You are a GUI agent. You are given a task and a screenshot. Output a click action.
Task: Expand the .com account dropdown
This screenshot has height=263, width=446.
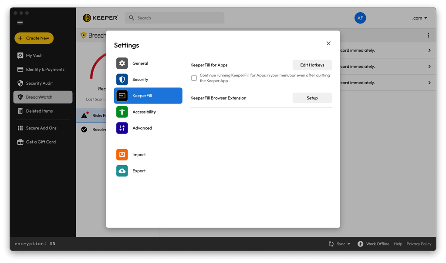pos(420,18)
